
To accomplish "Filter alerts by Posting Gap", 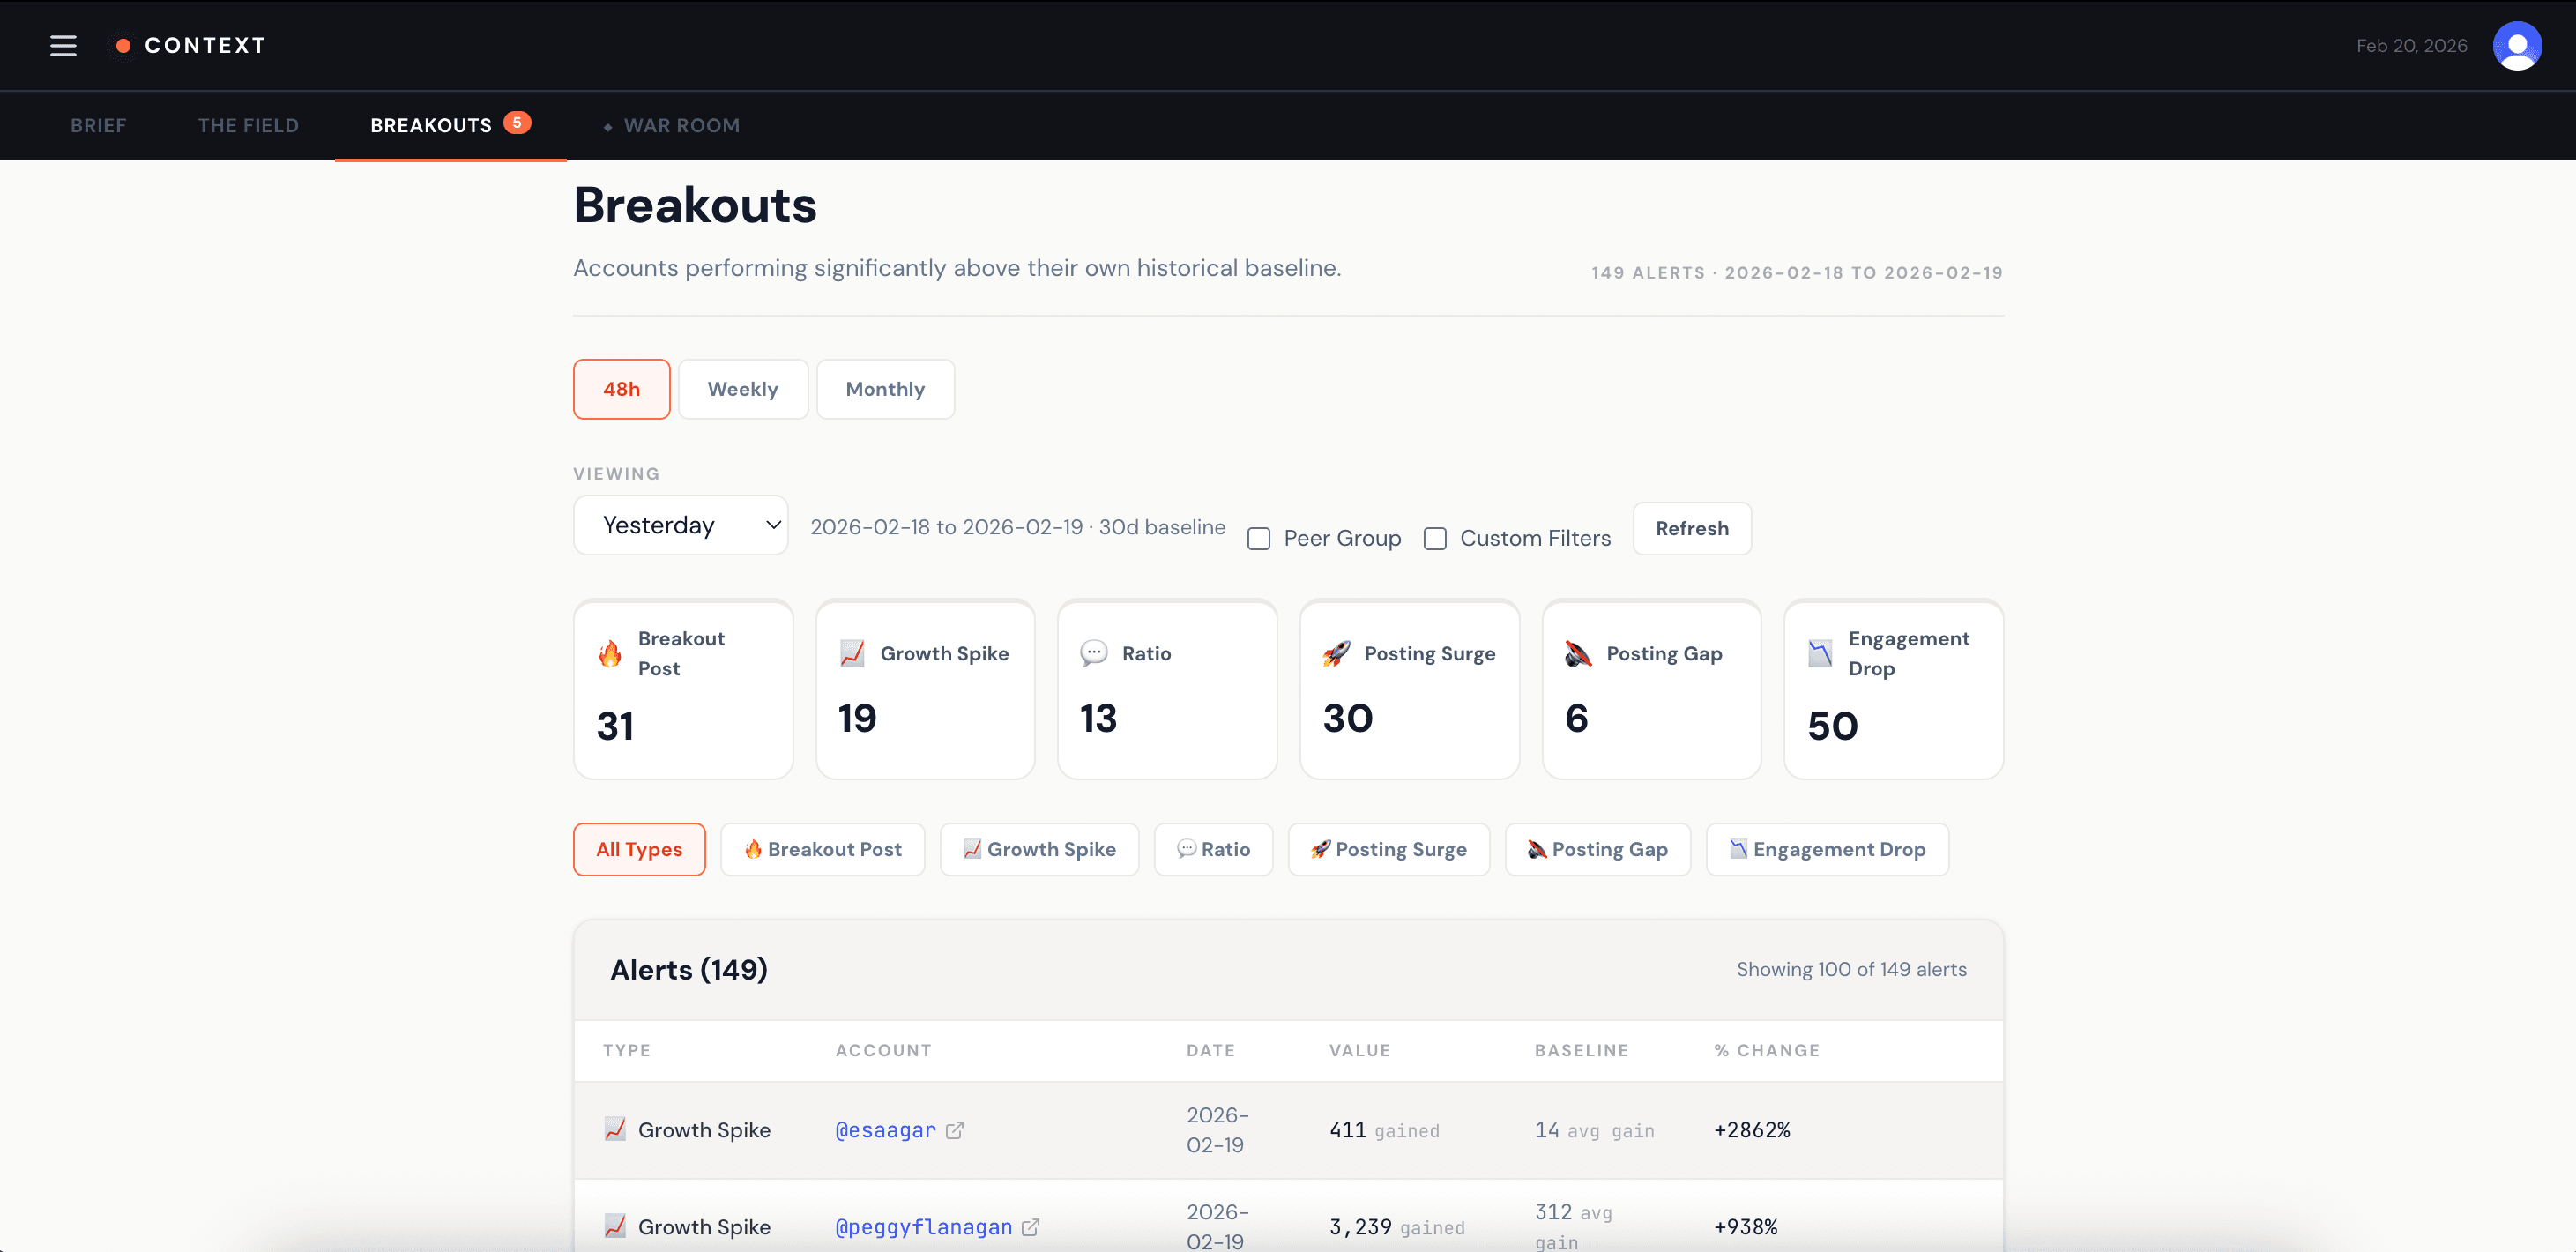I will (x=1597, y=849).
